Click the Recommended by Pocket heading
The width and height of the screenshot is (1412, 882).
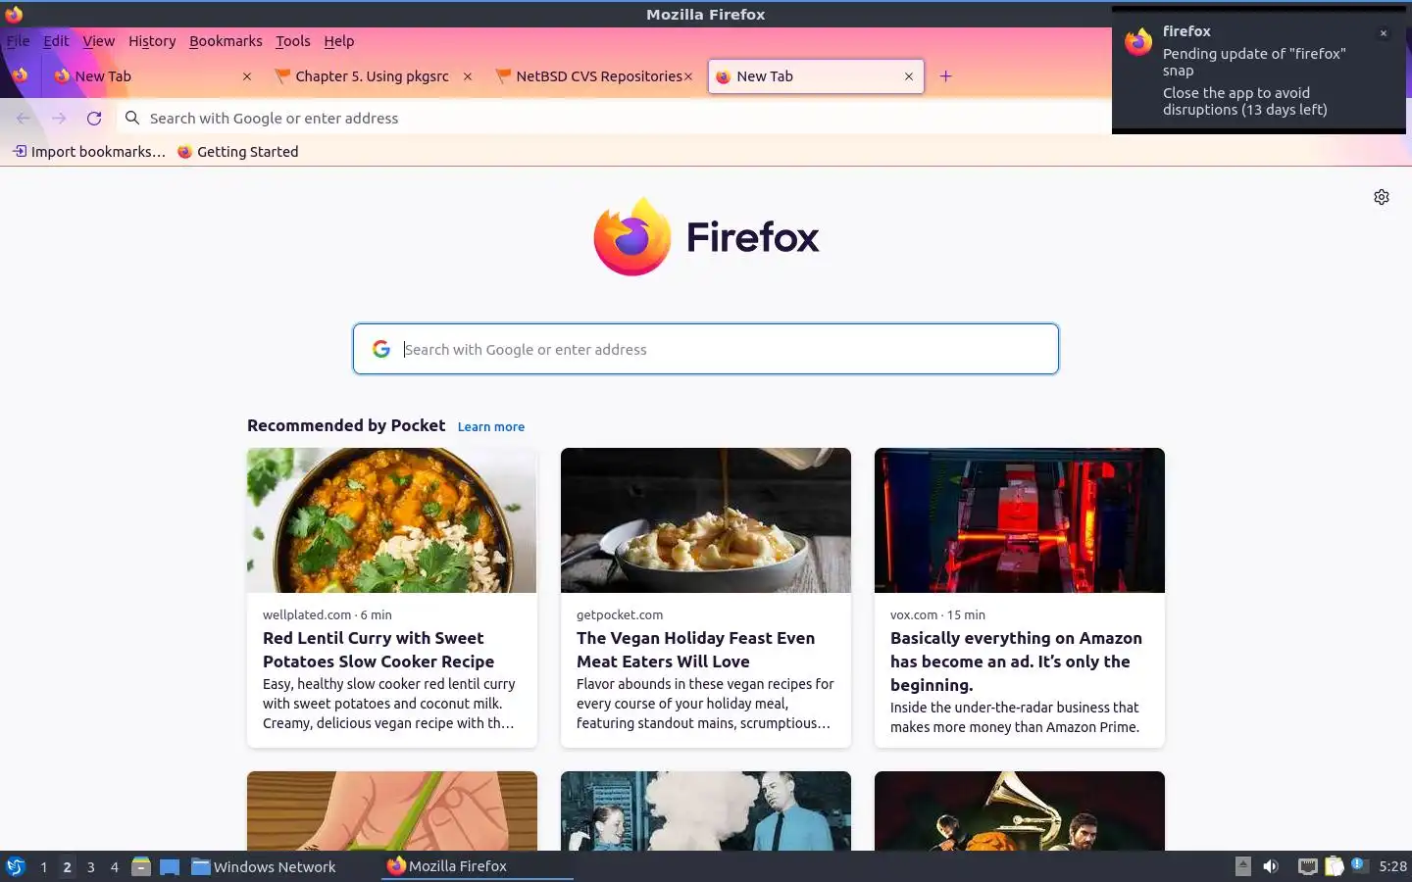(346, 425)
